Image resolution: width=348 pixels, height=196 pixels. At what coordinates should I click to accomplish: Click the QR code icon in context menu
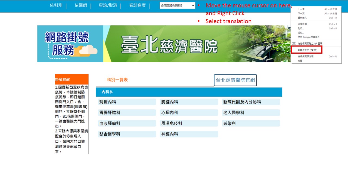(x=294, y=44)
